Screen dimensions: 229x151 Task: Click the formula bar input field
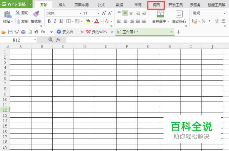(x=148, y=40)
